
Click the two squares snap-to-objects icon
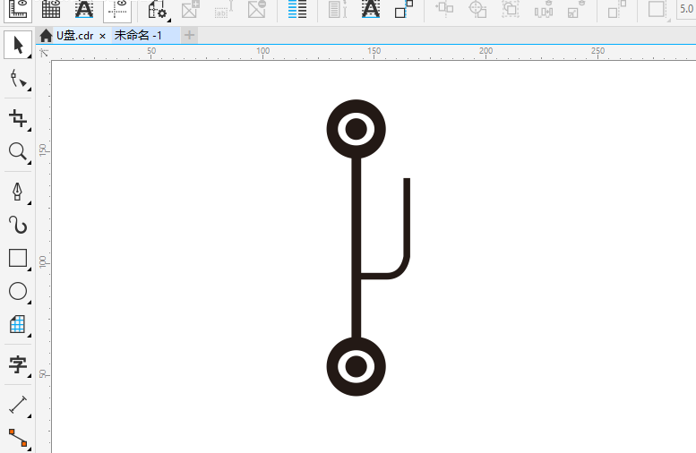tap(403, 9)
